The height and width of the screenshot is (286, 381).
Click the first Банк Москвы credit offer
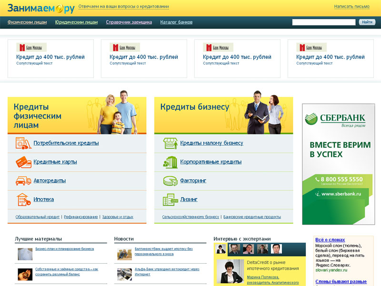point(50,57)
